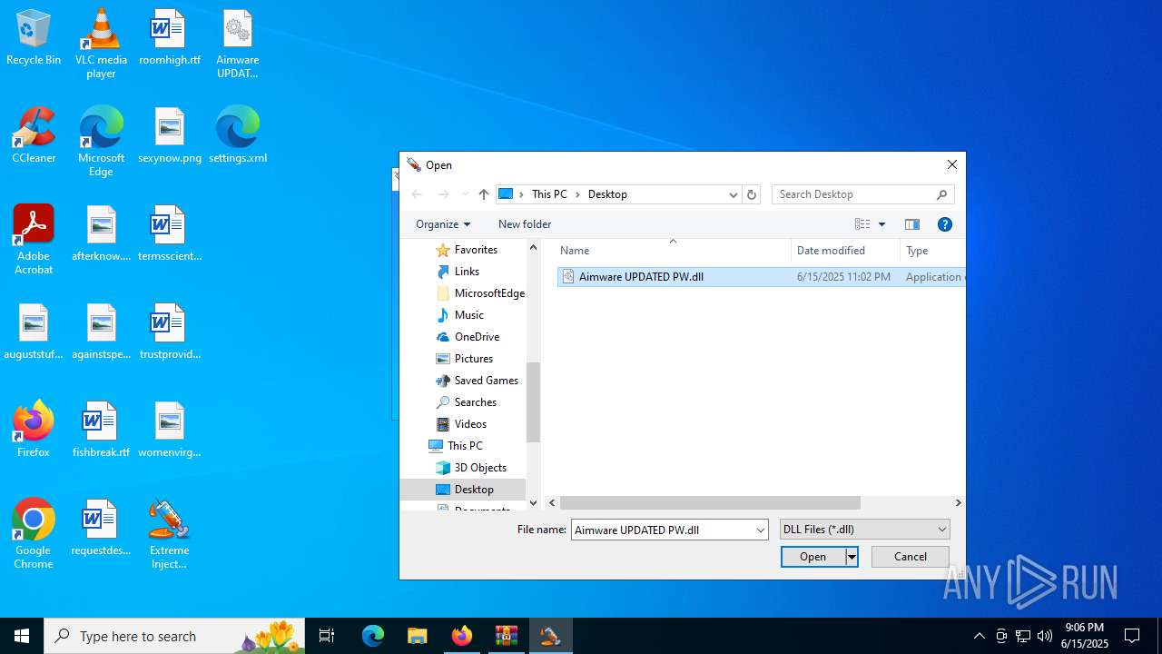Viewport: 1162px width, 654px height.
Task: Select Favorites in navigation pane
Action: click(476, 250)
